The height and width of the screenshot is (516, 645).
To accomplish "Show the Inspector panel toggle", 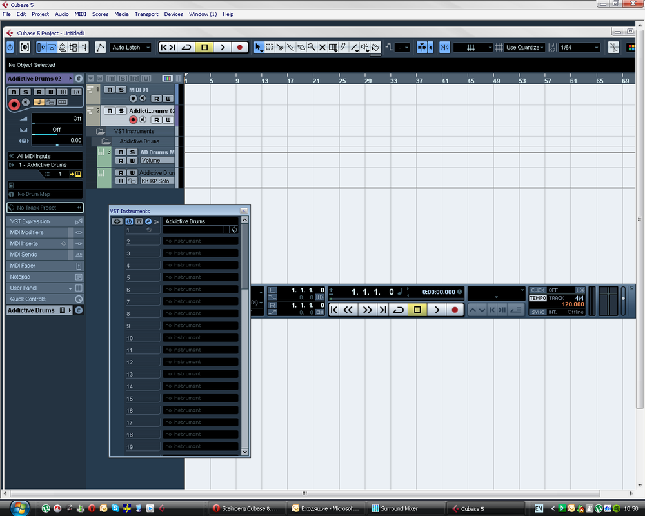I will click(x=41, y=47).
